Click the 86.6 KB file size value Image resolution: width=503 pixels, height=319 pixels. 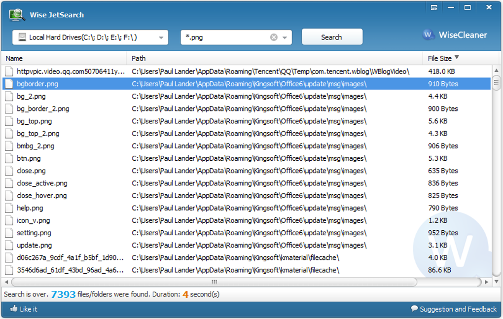click(439, 270)
